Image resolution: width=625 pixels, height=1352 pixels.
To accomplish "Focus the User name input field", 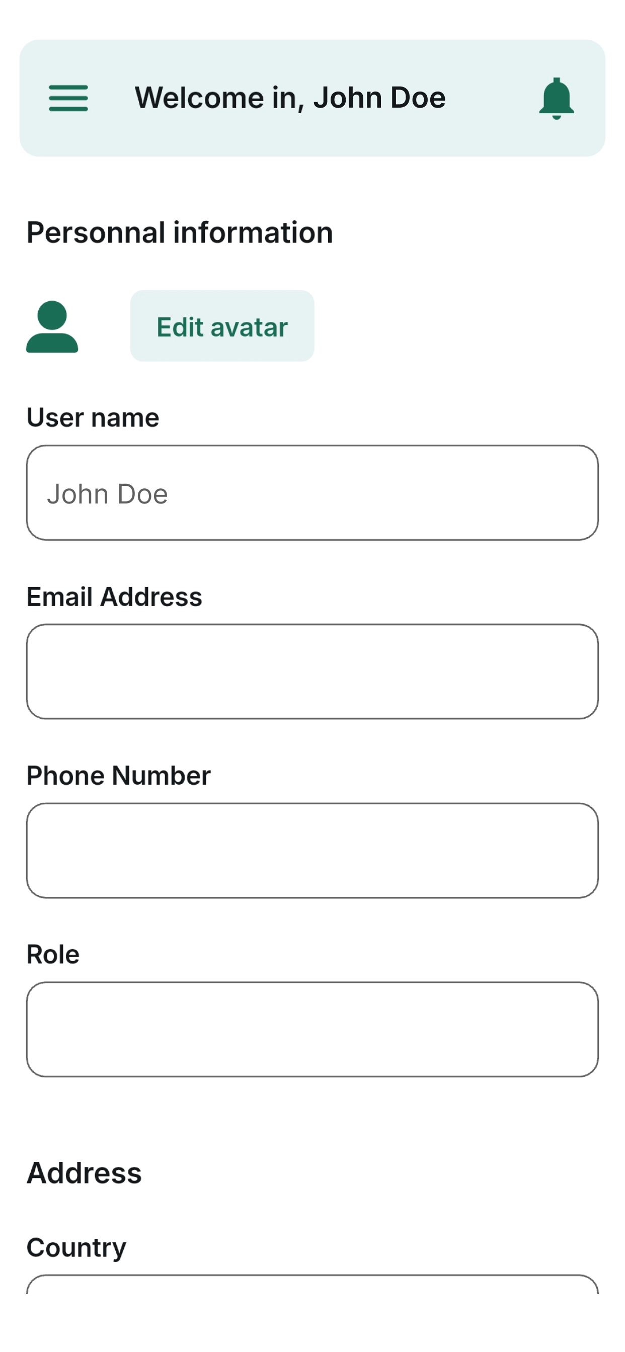I will tap(312, 493).
